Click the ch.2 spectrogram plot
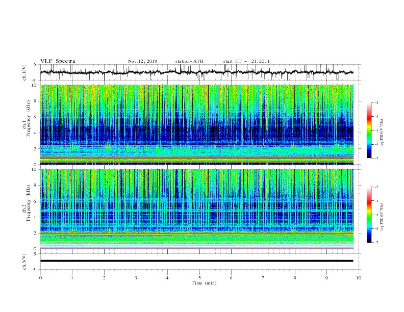Screen dimensions: 404x312 [197, 209]
